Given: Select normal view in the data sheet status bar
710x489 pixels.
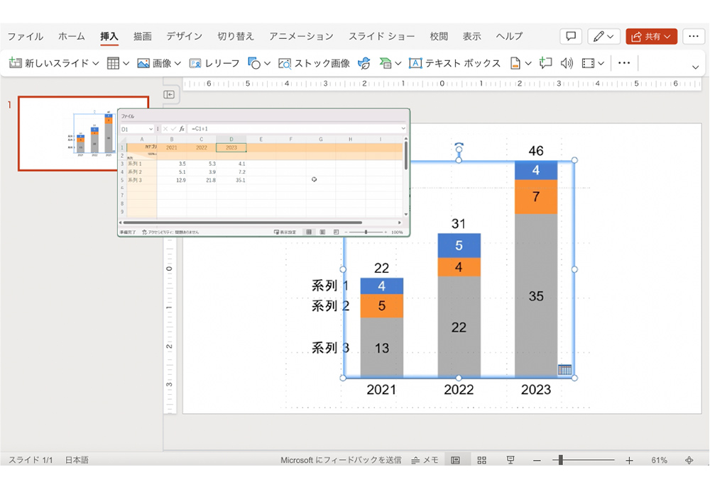Looking at the screenshot, I should [x=309, y=232].
